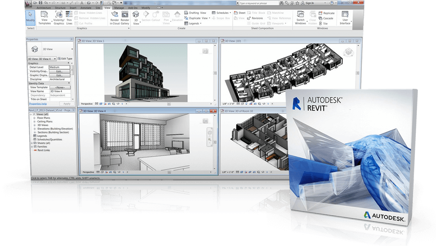Select Sections (Building Section) tree item
The image size is (436, 246).
[x=53, y=133]
